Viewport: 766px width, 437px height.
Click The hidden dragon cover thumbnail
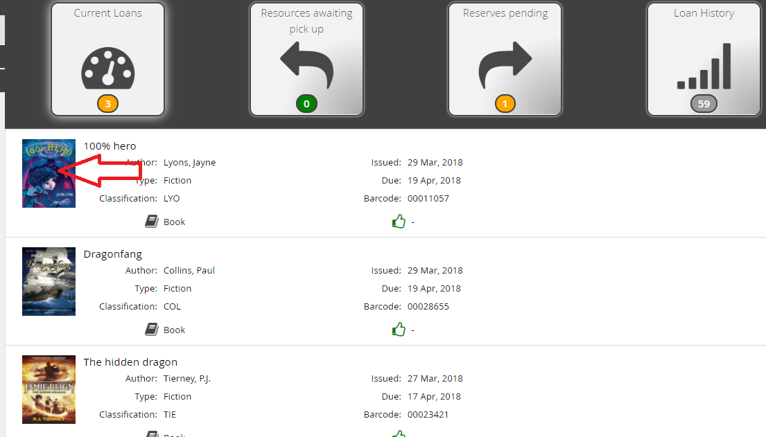[x=49, y=389]
